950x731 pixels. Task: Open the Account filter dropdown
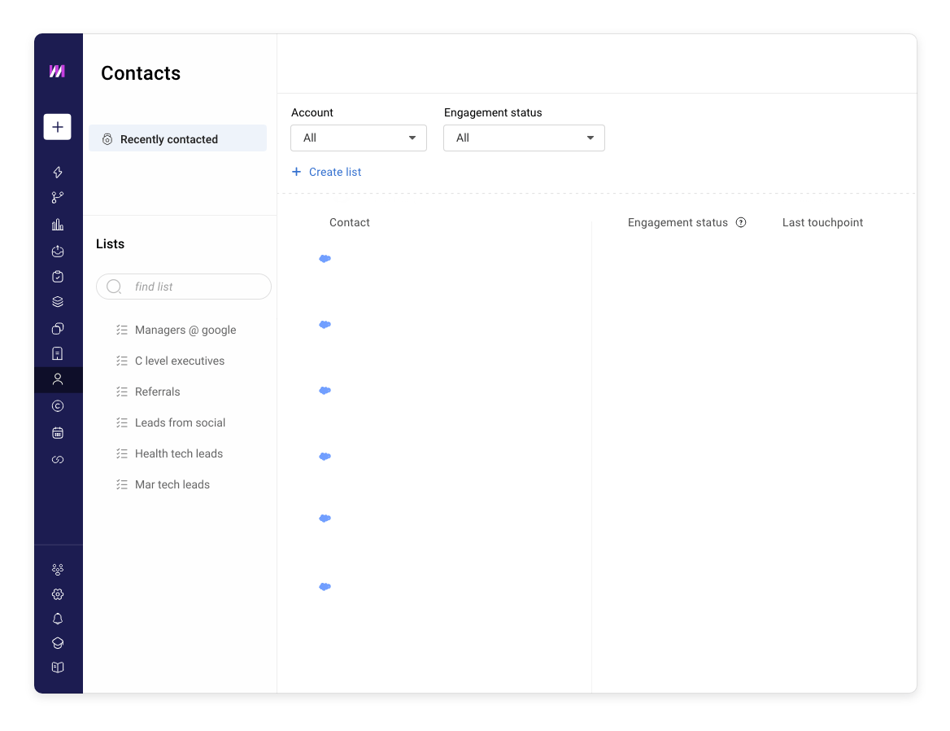(x=358, y=138)
